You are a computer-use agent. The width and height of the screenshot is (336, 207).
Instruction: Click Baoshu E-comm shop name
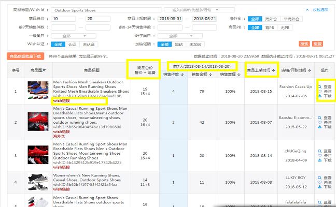click(296, 117)
